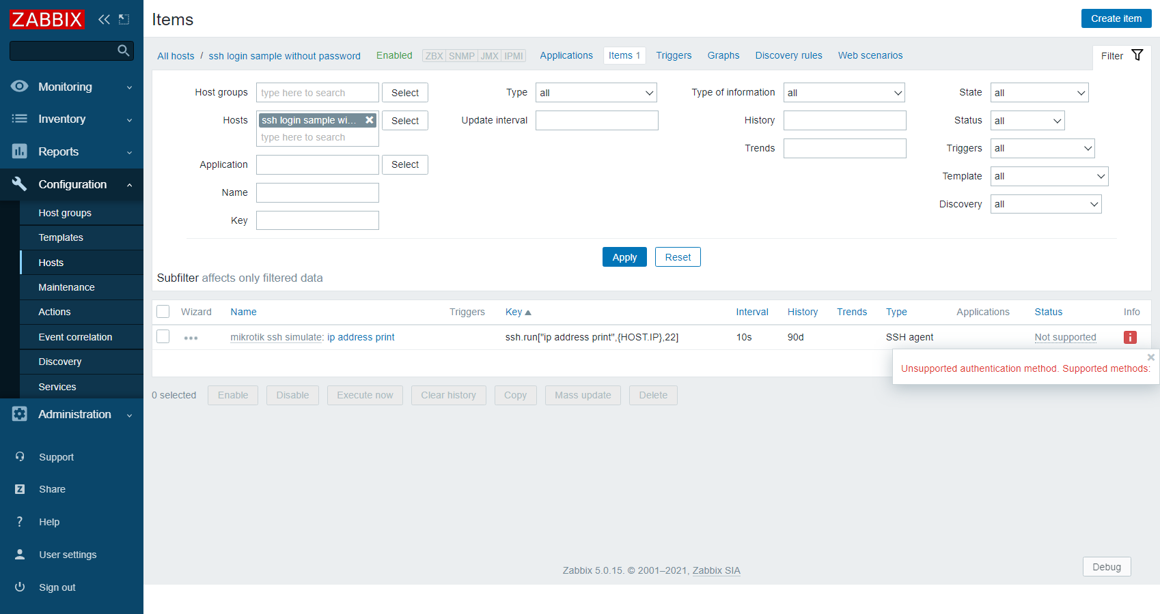
Task: Click the Create item button
Action: click(x=1116, y=18)
